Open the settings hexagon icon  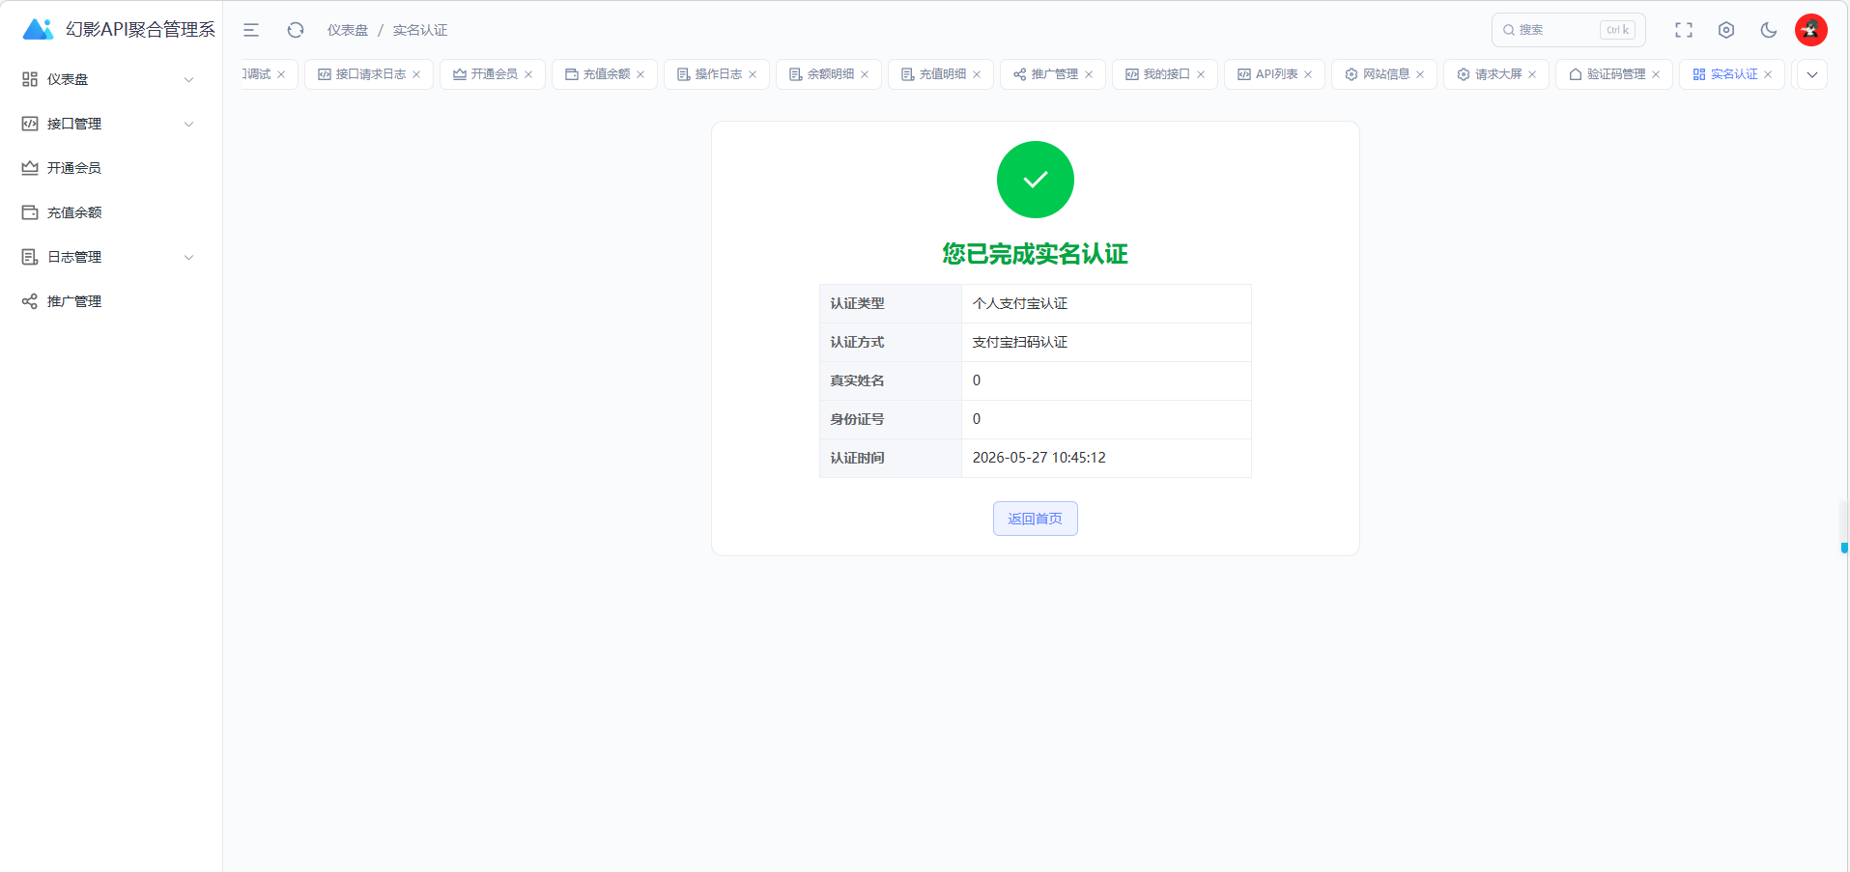1726,30
